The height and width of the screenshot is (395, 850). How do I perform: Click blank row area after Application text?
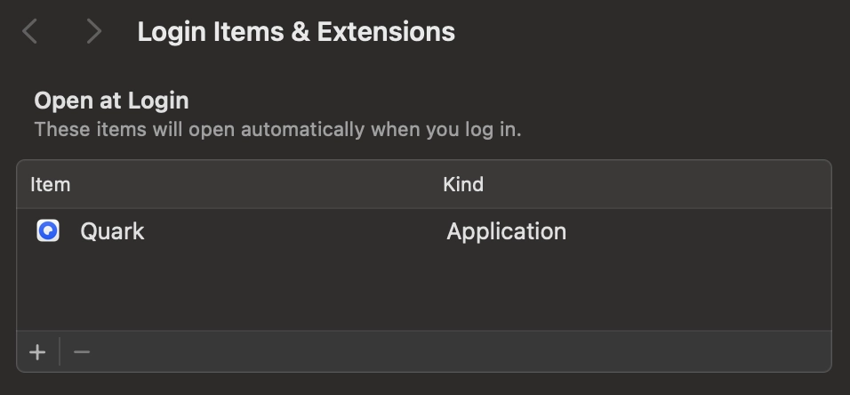tap(700, 231)
